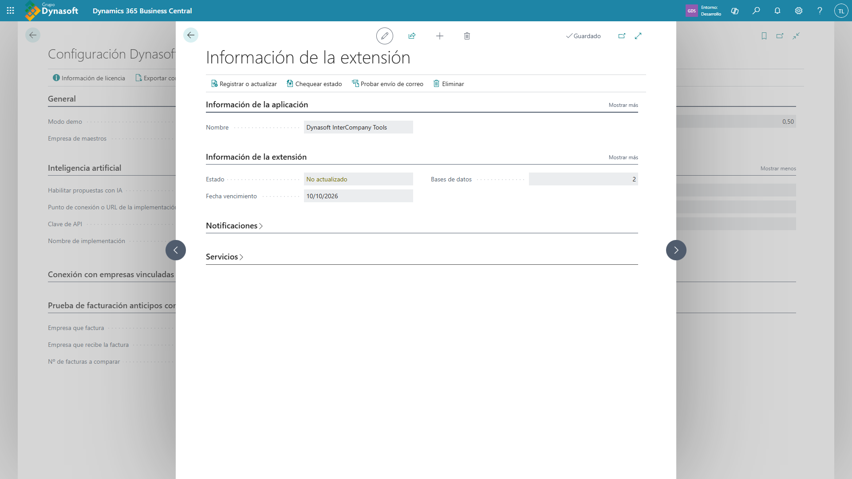This screenshot has height=479, width=852.
Task: Click Probar envío de correo action
Action: [387, 84]
